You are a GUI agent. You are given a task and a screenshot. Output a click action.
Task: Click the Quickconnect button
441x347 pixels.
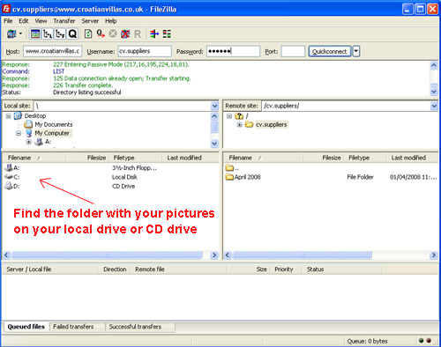point(330,51)
